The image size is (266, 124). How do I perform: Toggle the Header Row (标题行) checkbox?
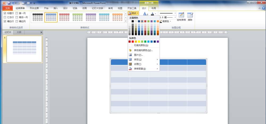pos(5,13)
